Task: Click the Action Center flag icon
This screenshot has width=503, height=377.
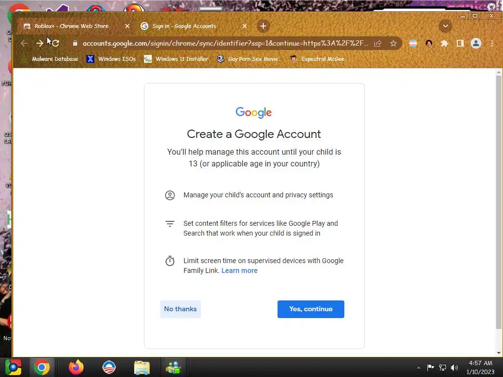Action: tap(430, 367)
